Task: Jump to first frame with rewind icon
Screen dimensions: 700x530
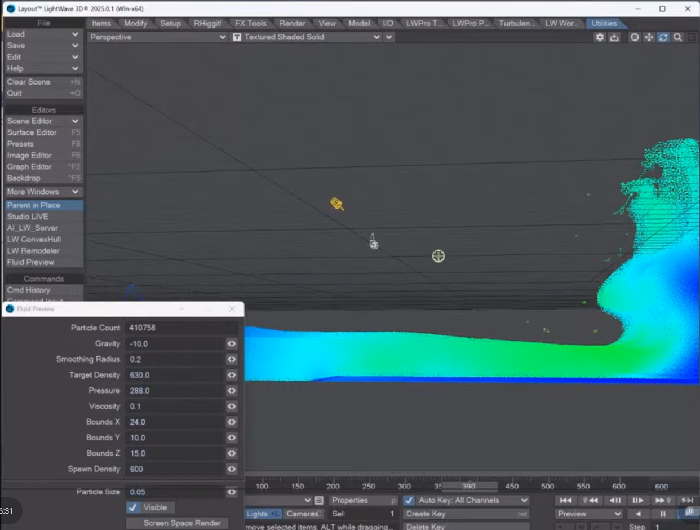Action: click(566, 500)
